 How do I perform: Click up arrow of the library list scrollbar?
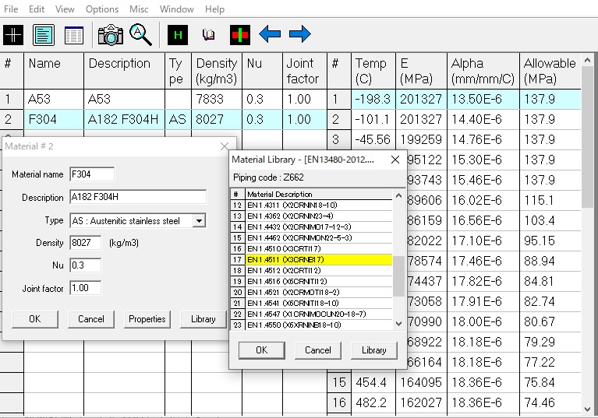(x=399, y=195)
